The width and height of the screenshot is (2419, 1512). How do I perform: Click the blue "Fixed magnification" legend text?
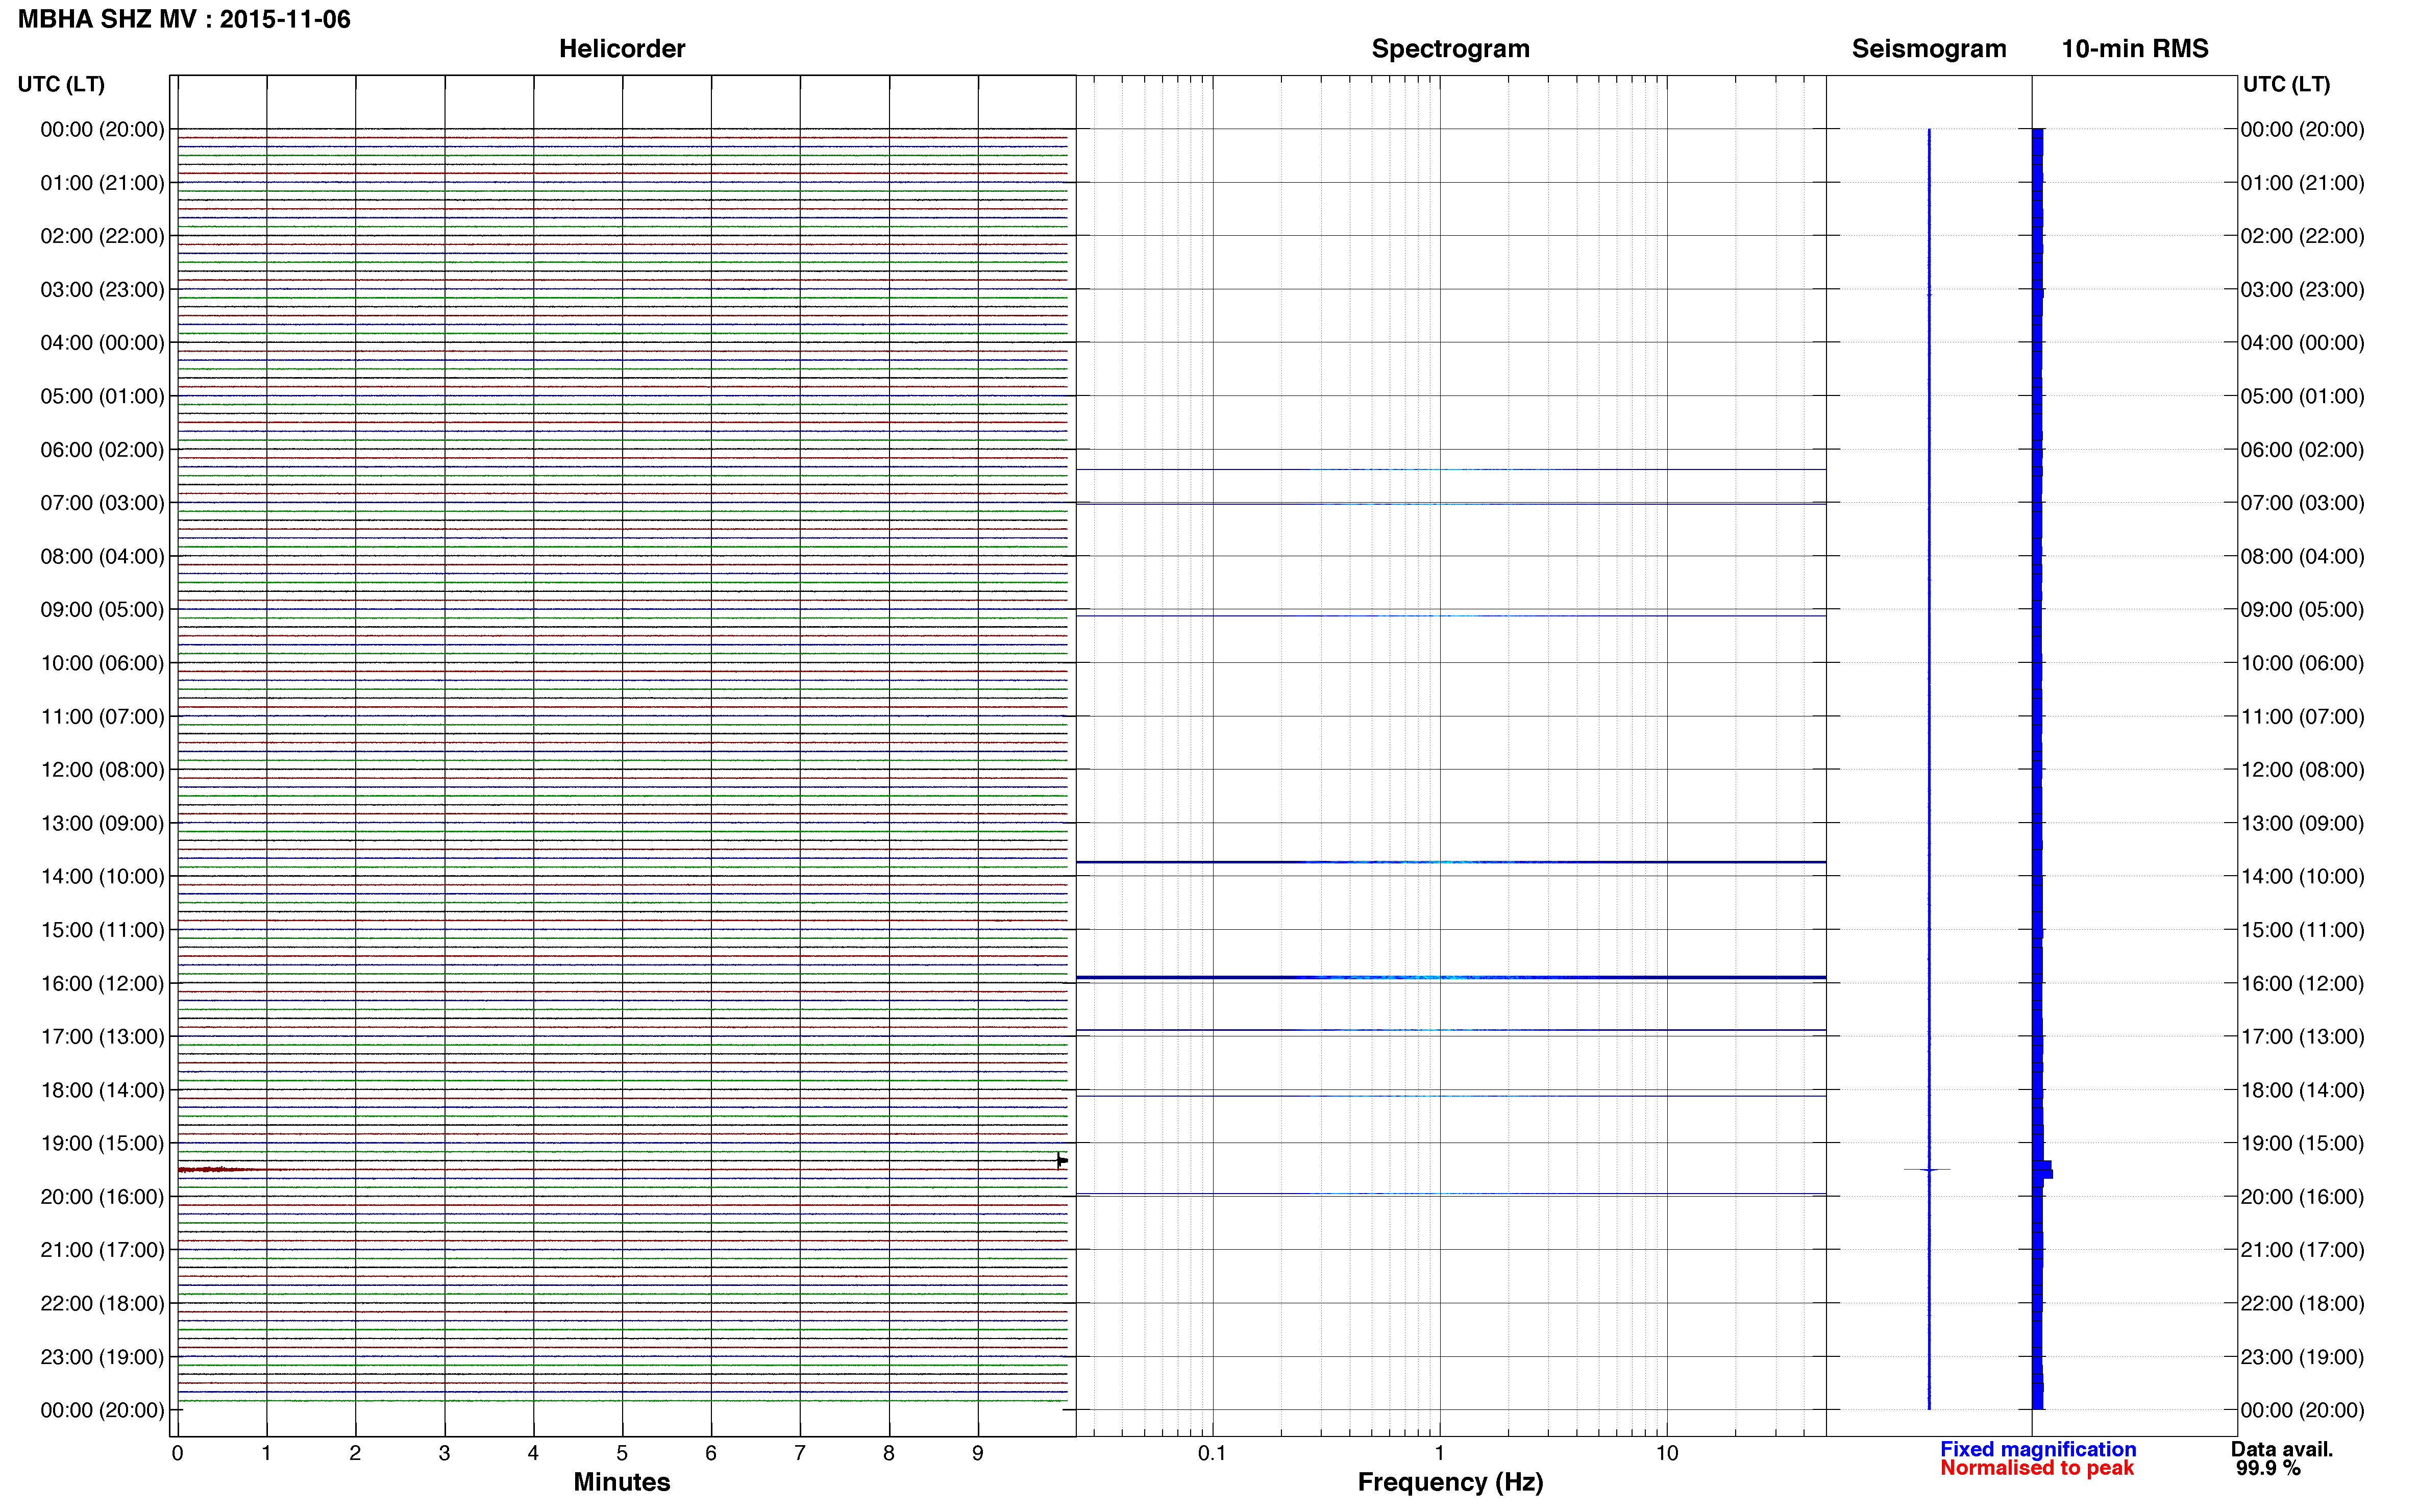click(2038, 1449)
